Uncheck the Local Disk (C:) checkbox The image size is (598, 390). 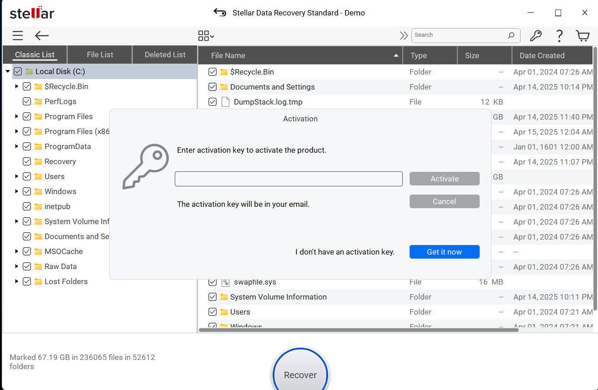pyautogui.click(x=18, y=71)
